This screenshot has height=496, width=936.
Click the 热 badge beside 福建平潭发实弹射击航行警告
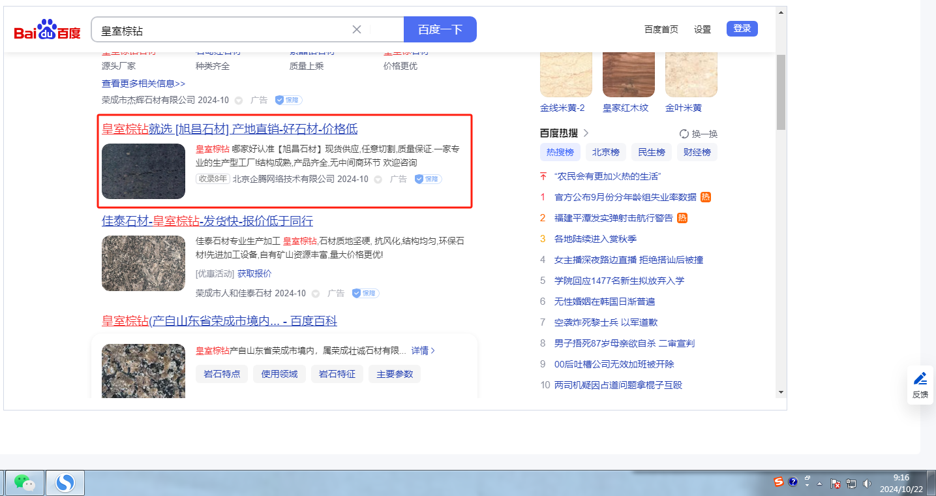[682, 218]
